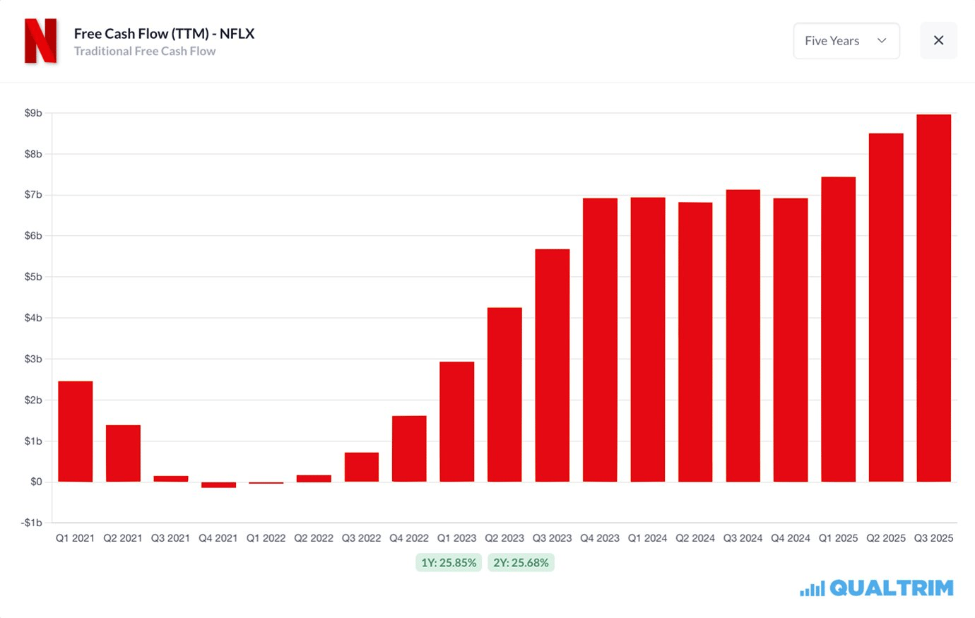Click the $1b y-axis label
Viewport: 975px width, 618px height.
[33, 441]
